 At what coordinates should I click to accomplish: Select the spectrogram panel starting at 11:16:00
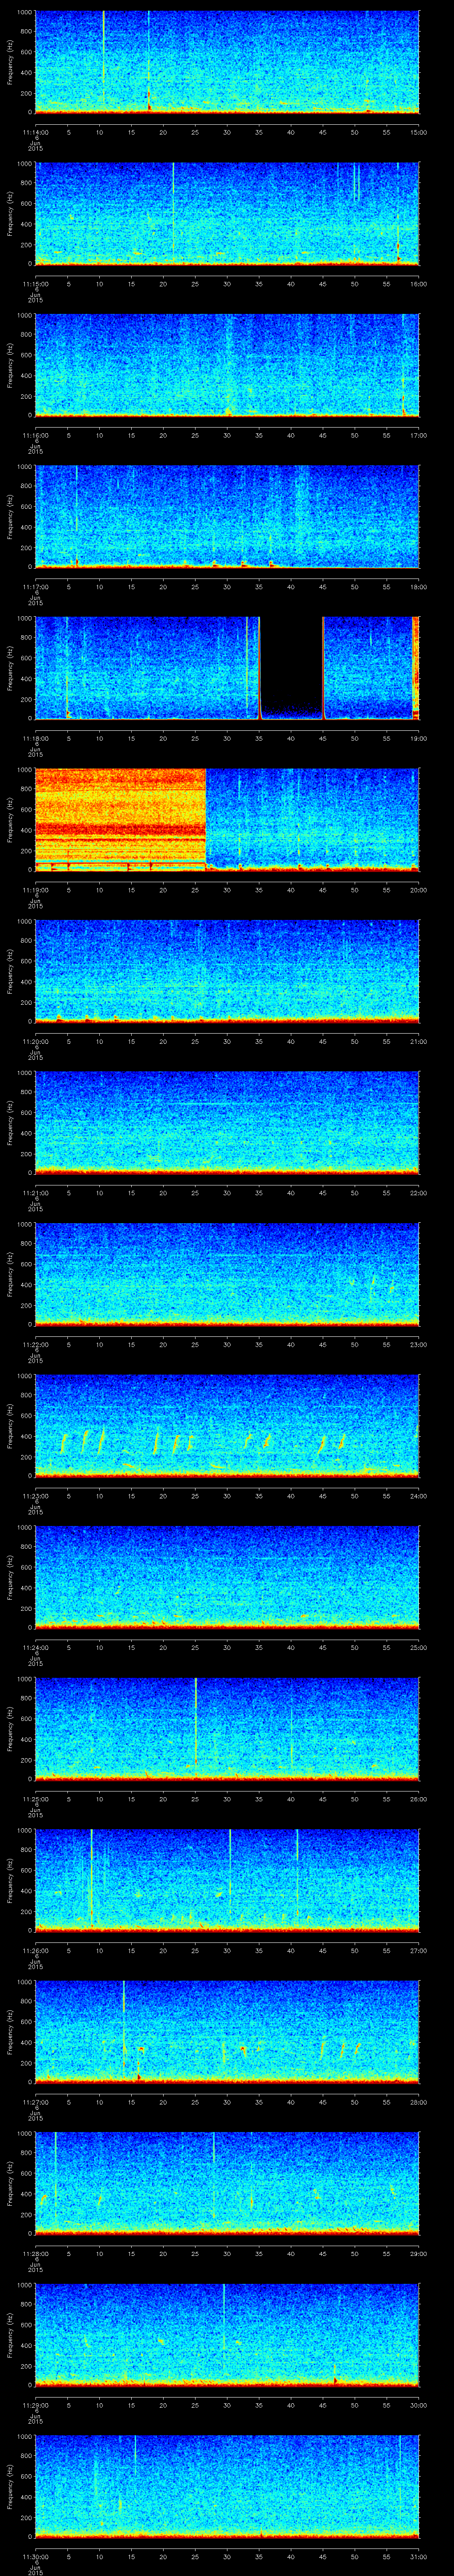point(227,365)
